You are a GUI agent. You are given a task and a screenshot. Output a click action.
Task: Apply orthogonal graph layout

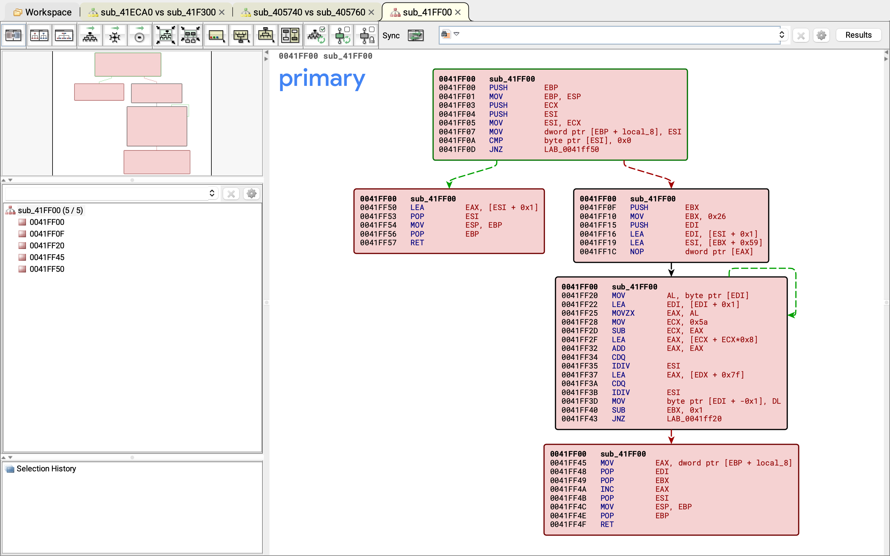coord(115,35)
